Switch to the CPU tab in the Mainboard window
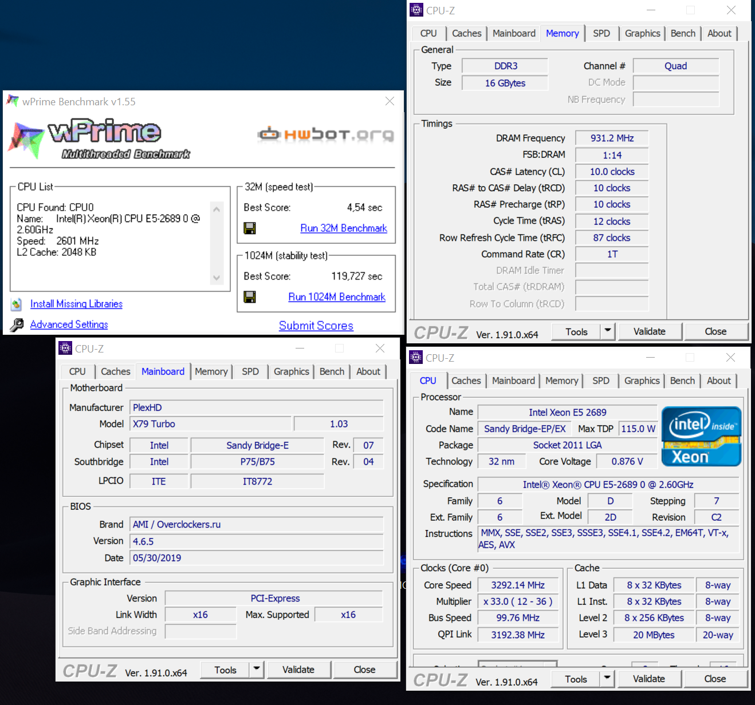 [77, 371]
